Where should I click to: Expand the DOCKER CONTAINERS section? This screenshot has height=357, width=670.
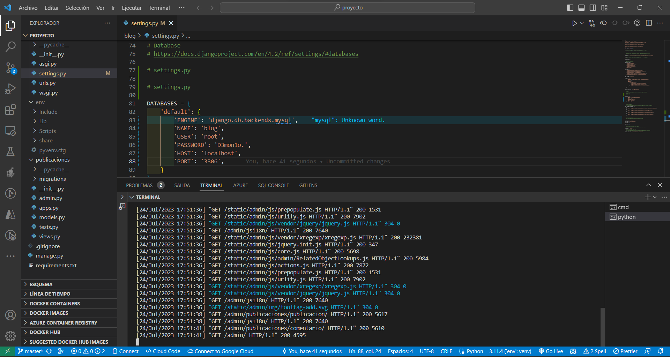[55, 304]
